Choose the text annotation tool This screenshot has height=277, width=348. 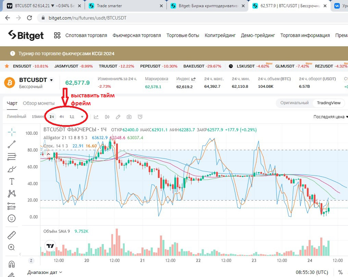pos(12,181)
